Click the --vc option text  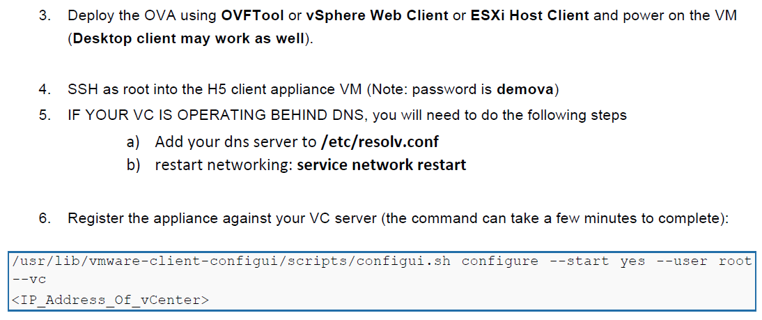point(29,280)
